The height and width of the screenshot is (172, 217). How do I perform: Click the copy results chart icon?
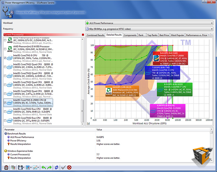tap(13, 168)
